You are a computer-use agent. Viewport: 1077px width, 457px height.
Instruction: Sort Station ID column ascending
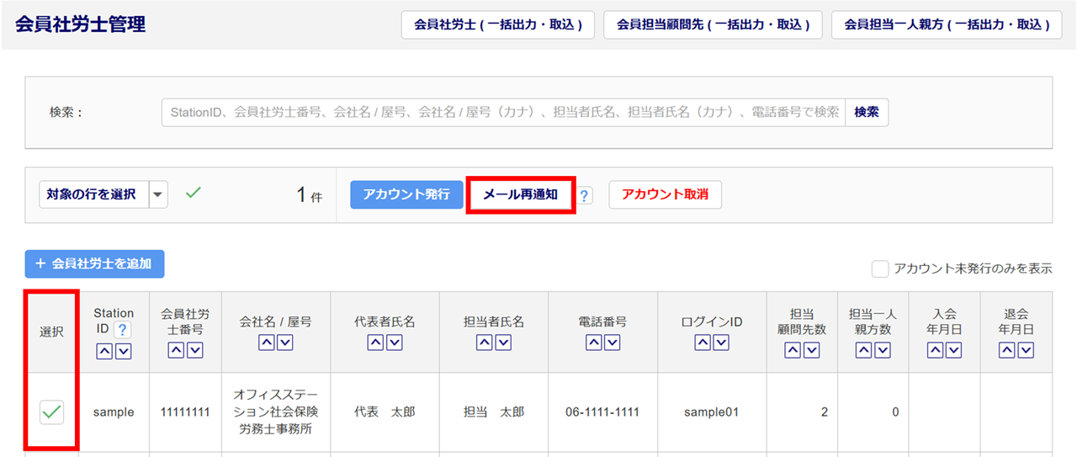coord(103,351)
